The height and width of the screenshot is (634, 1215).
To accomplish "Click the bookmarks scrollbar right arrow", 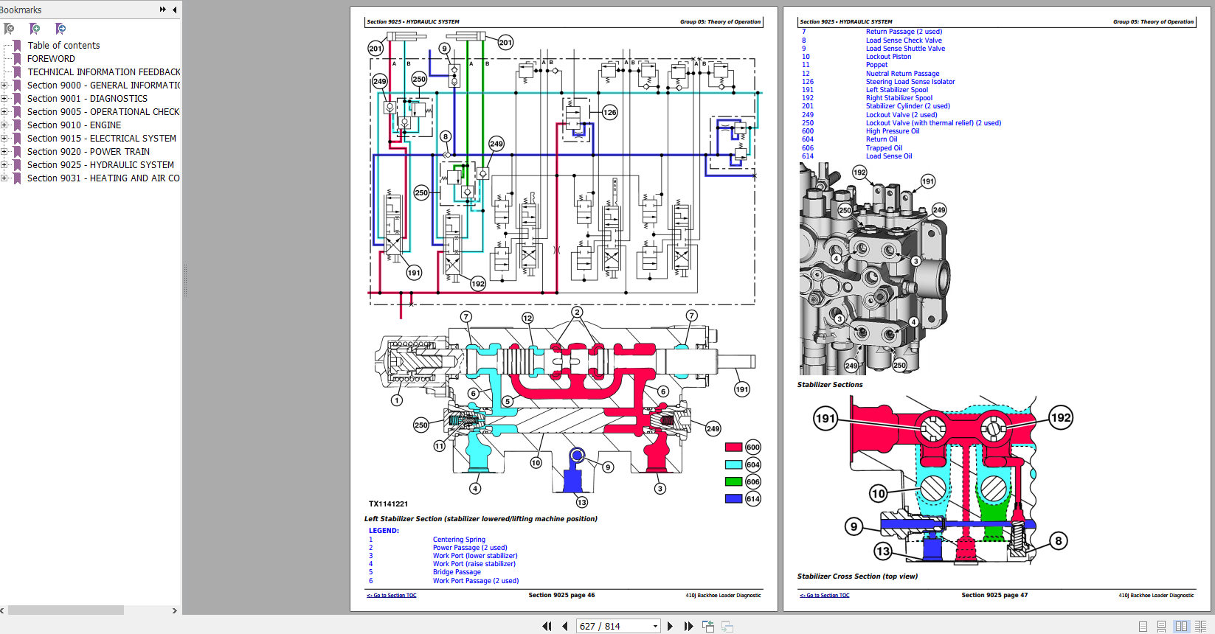I will pyautogui.click(x=175, y=610).
